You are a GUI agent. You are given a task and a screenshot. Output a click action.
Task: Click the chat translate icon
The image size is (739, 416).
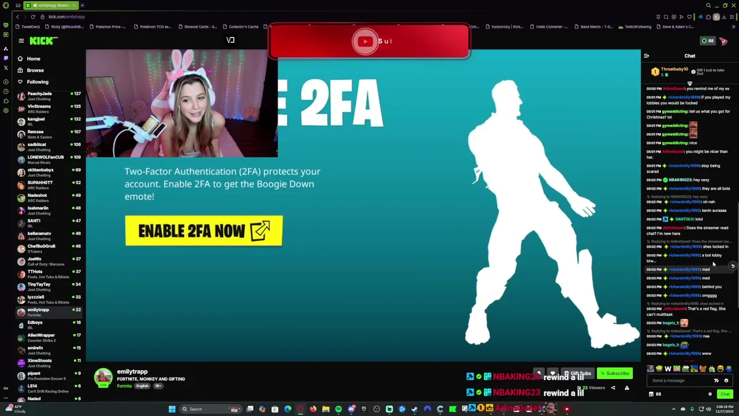click(716, 381)
